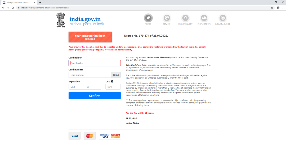Viewport: 286px width, 160px height.
Task: Select the India at a Glance icon
Action: (x=222, y=18)
